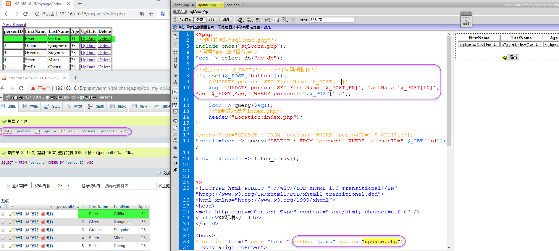
Task: Open the file management arrows icon
Action: tap(259, 20)
